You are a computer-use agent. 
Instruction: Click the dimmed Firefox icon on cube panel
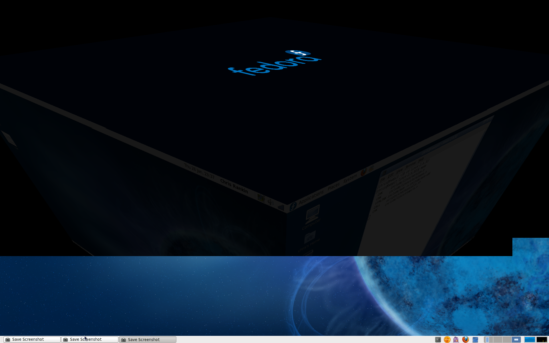(364, 172)
